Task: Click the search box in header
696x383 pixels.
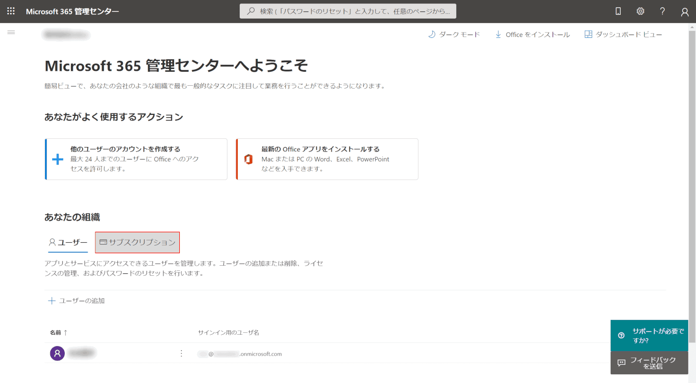Action: coord(348,11)
